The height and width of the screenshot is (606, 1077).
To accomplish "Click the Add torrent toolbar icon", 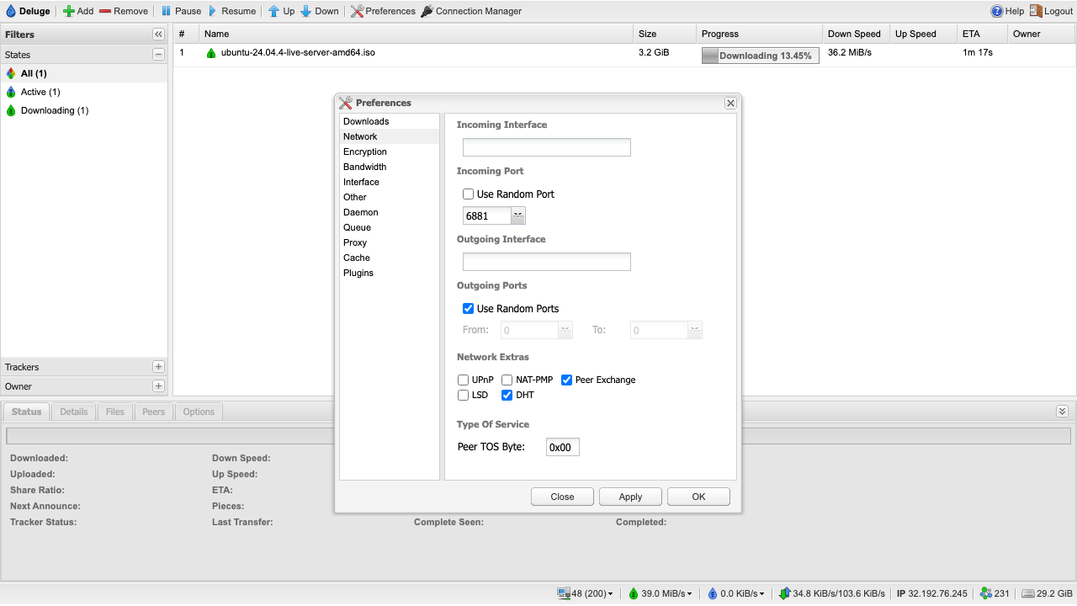I will [x=69, y=11].
